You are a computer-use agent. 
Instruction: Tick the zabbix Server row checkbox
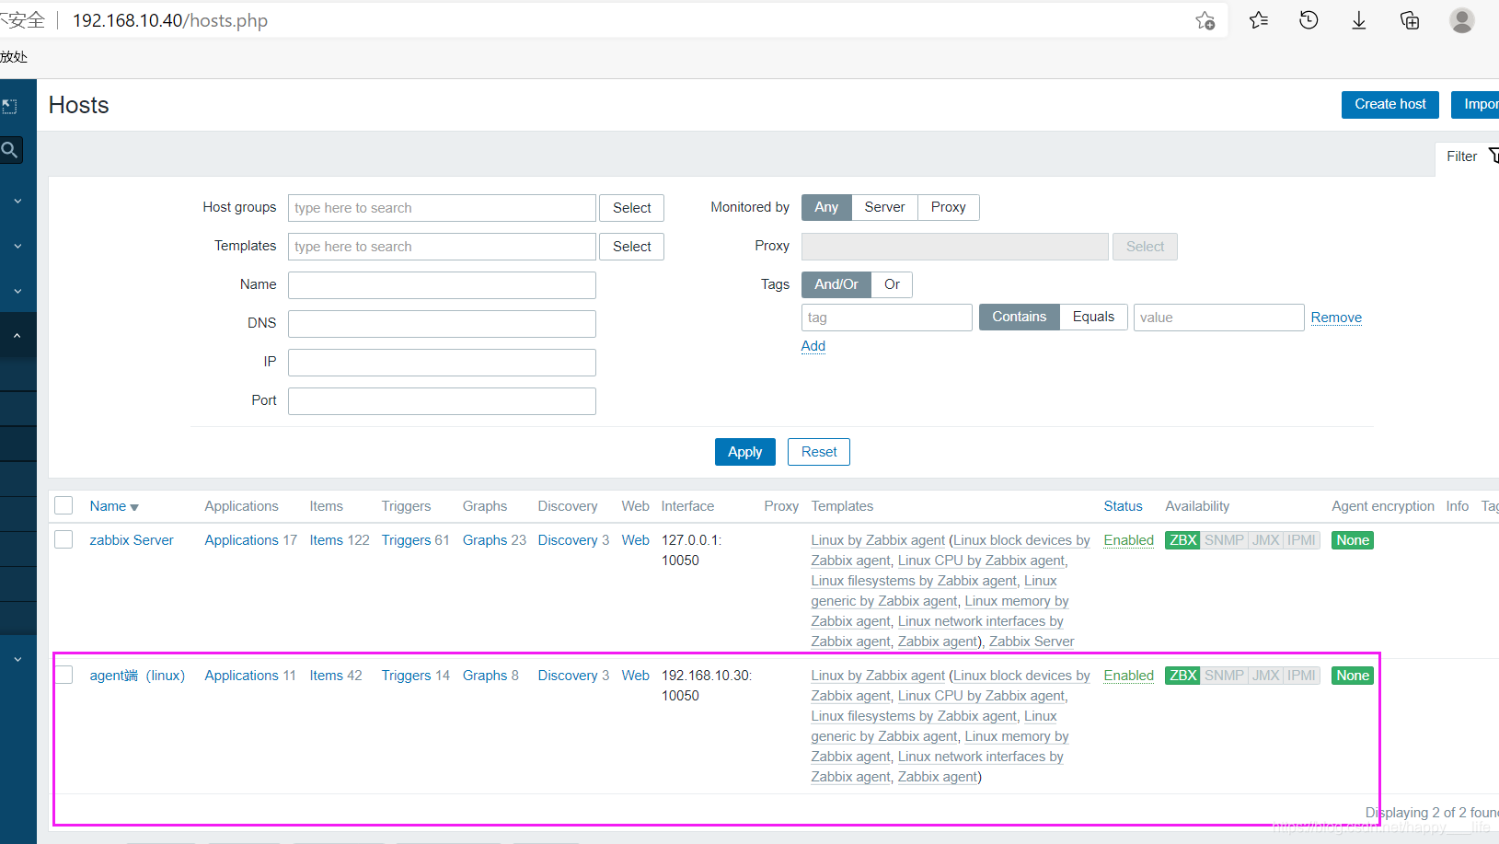pos(63,539)
